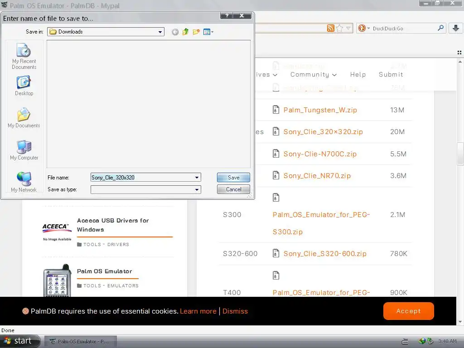Open browser downloads arrow button

coord(456,28)
